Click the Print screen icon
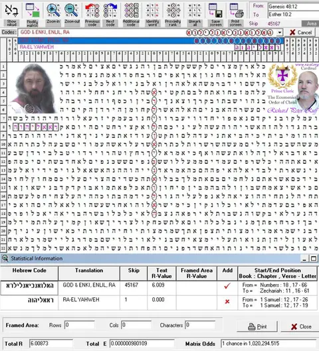319x351 pixels. 237,10
